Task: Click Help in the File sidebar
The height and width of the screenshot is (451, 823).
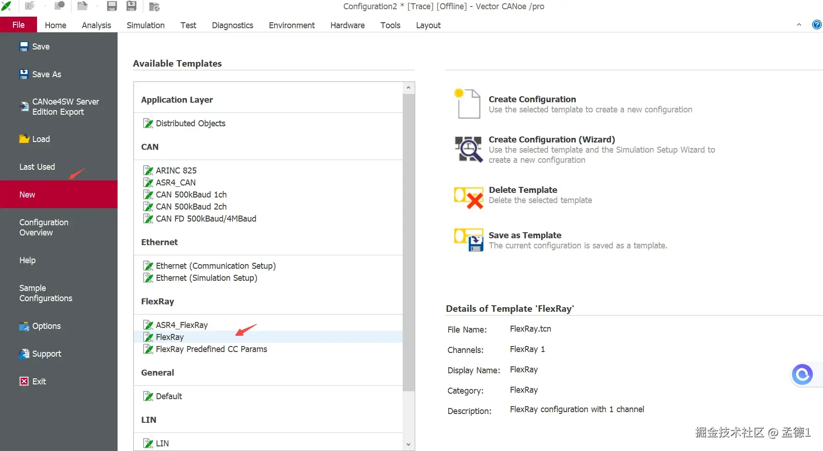Action: pos(59,260)
